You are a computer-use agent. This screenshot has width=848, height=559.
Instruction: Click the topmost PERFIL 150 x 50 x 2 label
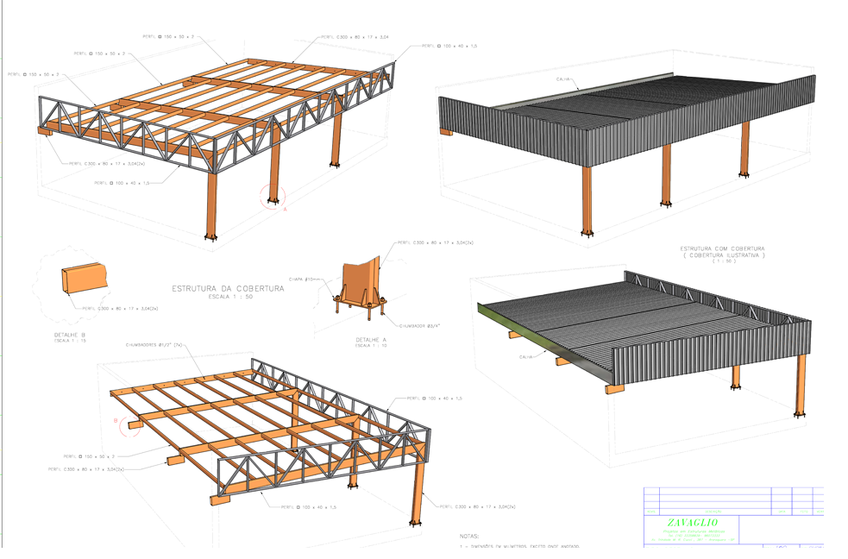pos(168,37)
